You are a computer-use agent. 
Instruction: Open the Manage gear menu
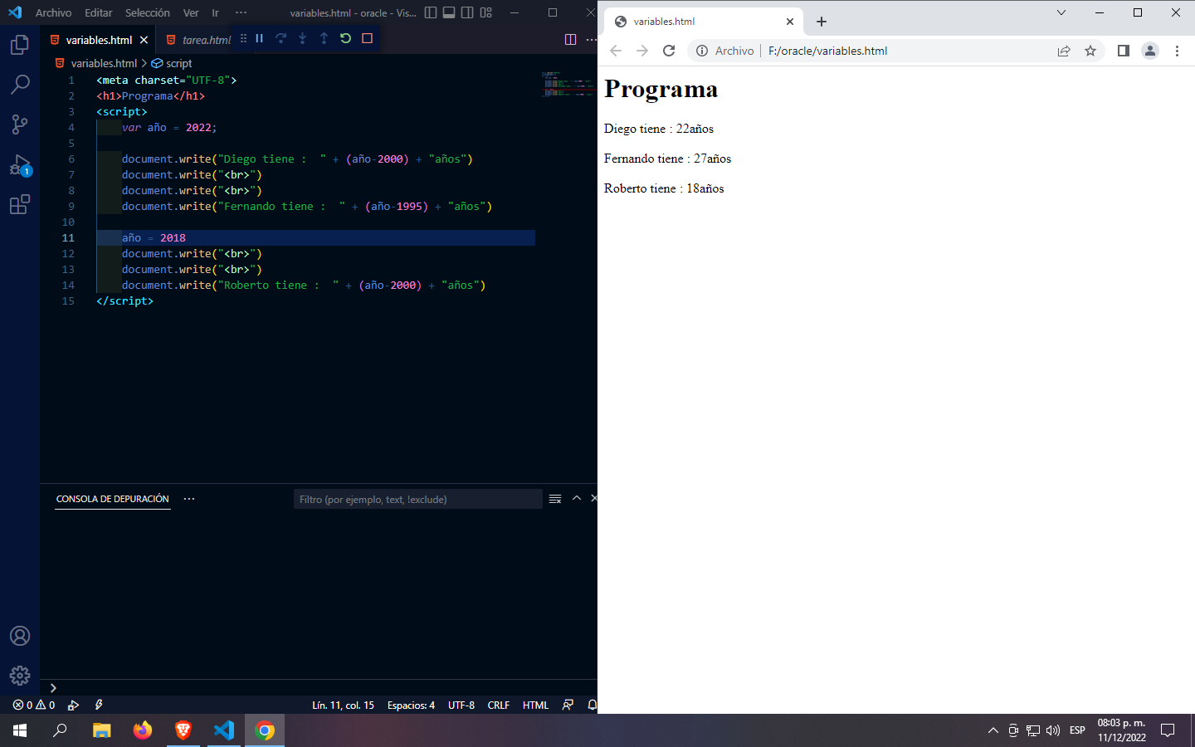[x=20, y=676]
